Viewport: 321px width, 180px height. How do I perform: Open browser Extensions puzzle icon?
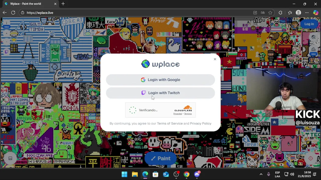click(x=280, y=12)
